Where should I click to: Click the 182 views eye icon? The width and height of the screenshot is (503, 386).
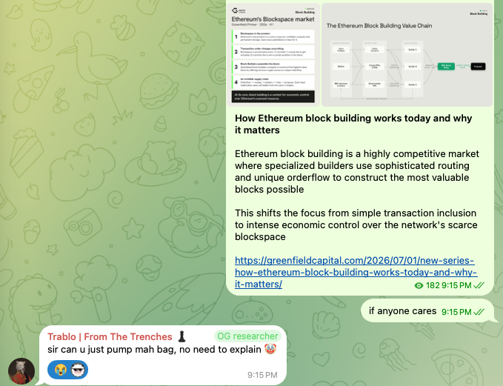pos(419,285)
